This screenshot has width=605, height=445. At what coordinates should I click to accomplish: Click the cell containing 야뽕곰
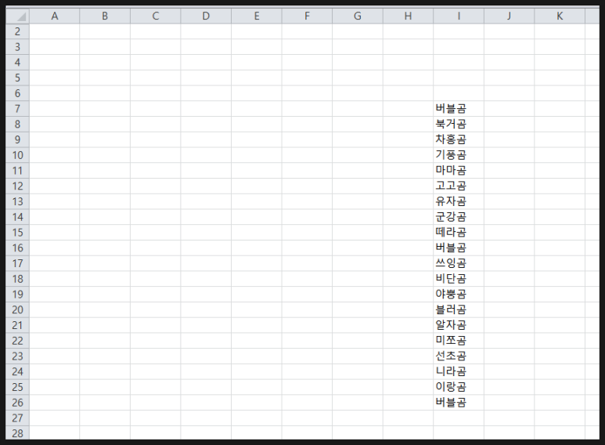coord(459,294)
